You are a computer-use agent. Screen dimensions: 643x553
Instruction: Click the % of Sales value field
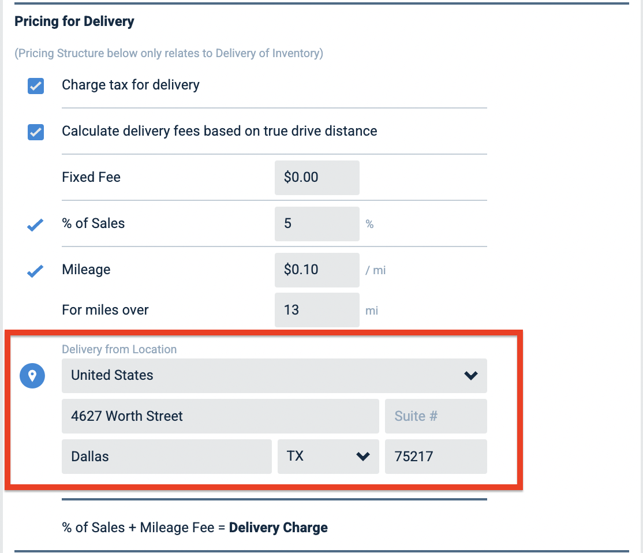click(317, 224)
